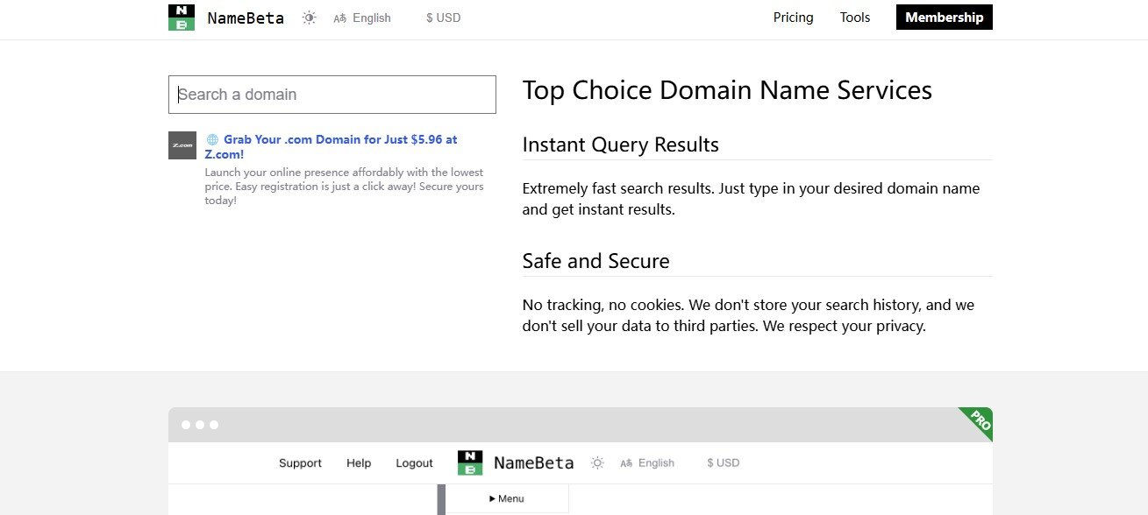Viewport: 1148px width, 515px height.
Task: Click the black Membership button
Action: (944, 18)
